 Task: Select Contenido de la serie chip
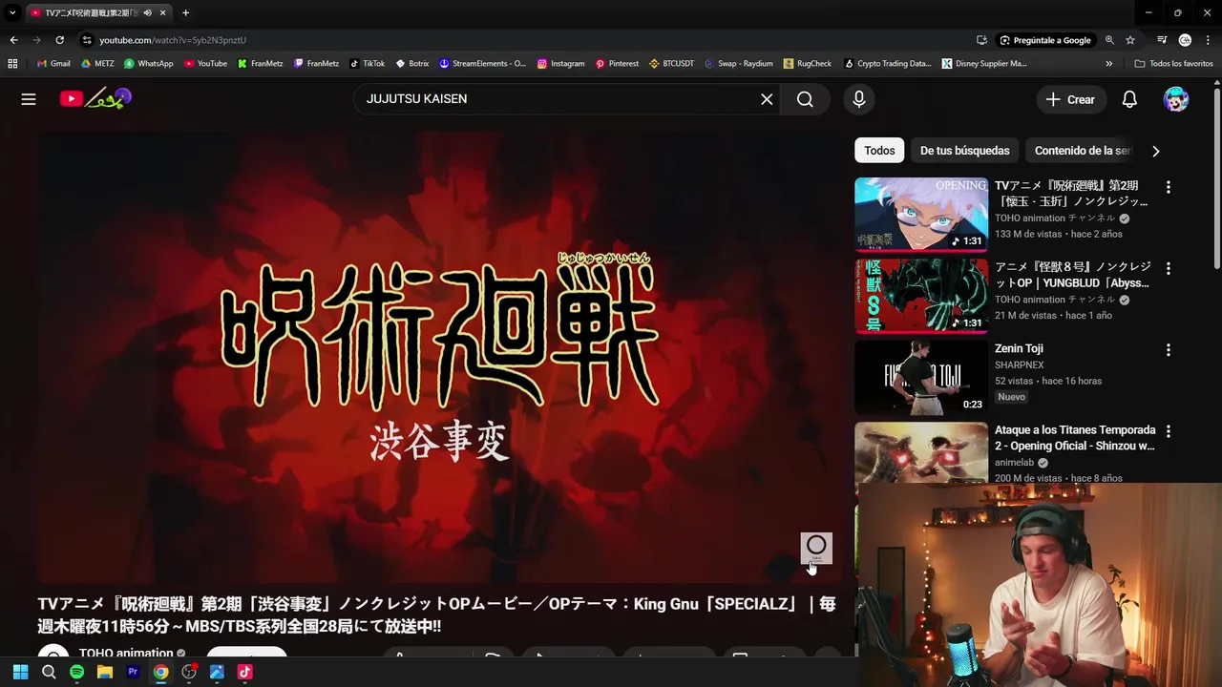[x=1083, y=151]
